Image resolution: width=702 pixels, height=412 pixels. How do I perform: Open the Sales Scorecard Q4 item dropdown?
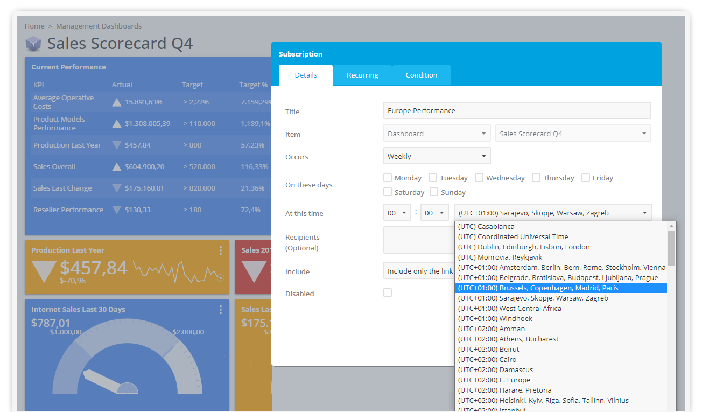(573, 134)
